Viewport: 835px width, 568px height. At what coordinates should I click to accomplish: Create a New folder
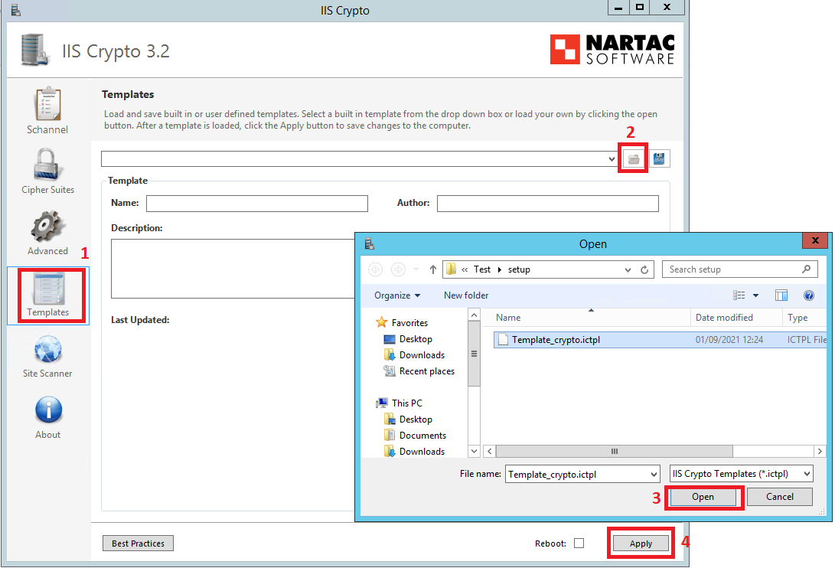tap(466, 295)
